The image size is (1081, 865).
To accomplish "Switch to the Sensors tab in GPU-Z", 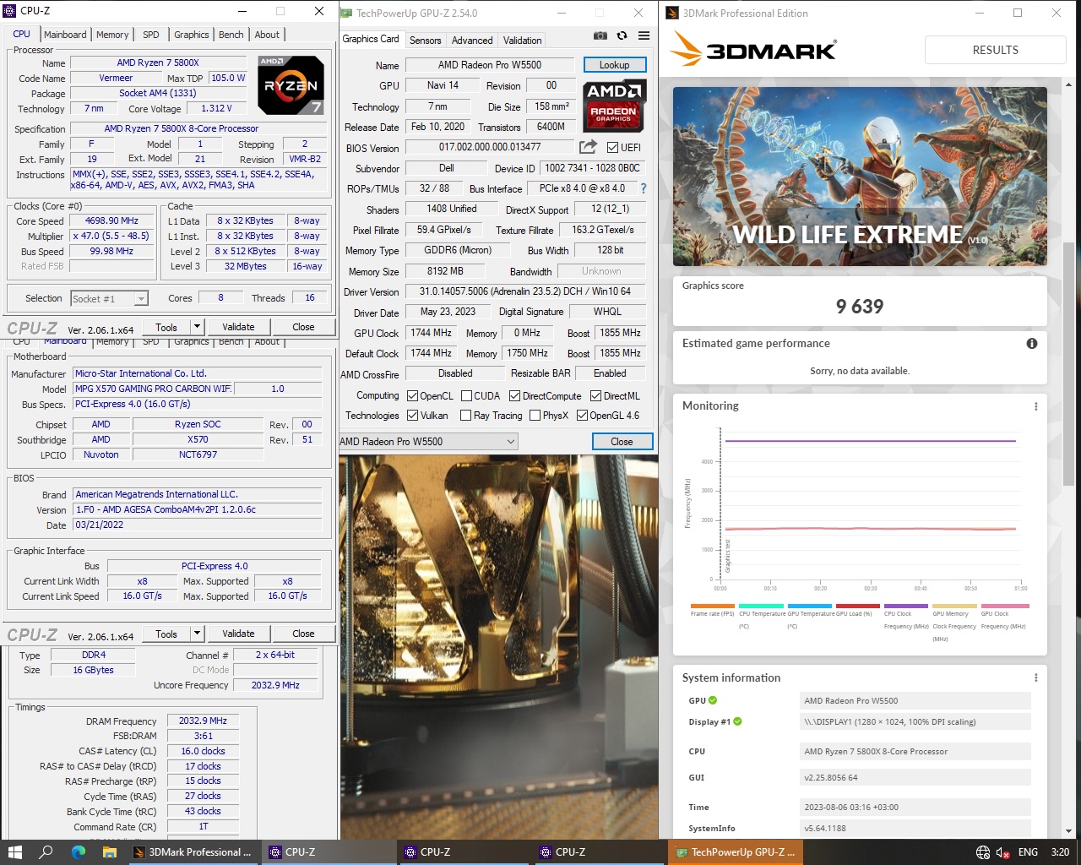I will 425,40.
